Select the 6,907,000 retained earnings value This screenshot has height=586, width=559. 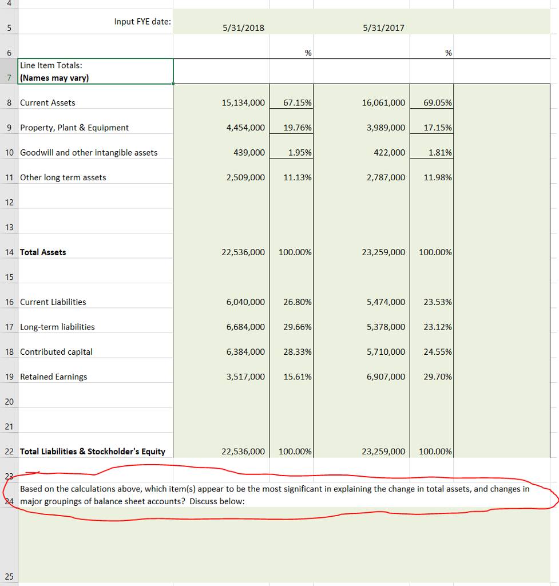(362, 370)
